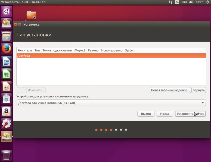Close the Установка installer window
Image resolution: width=211 pixels, height=162 pixels.
16,24
